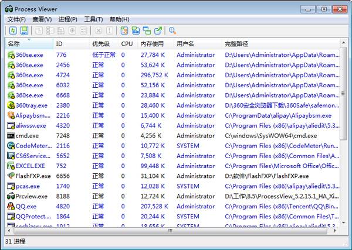Click ID 6032 cell
This screenshot has width=352, height=250.
pos(63,85)
